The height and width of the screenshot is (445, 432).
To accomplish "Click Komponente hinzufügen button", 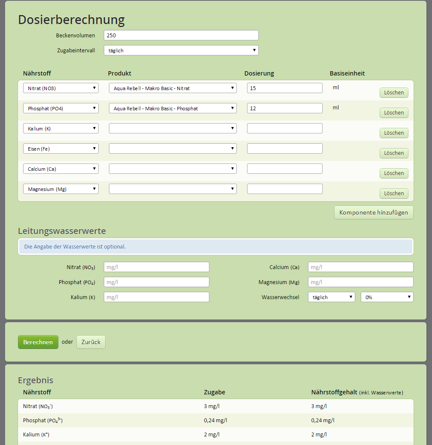I will 373,212.
